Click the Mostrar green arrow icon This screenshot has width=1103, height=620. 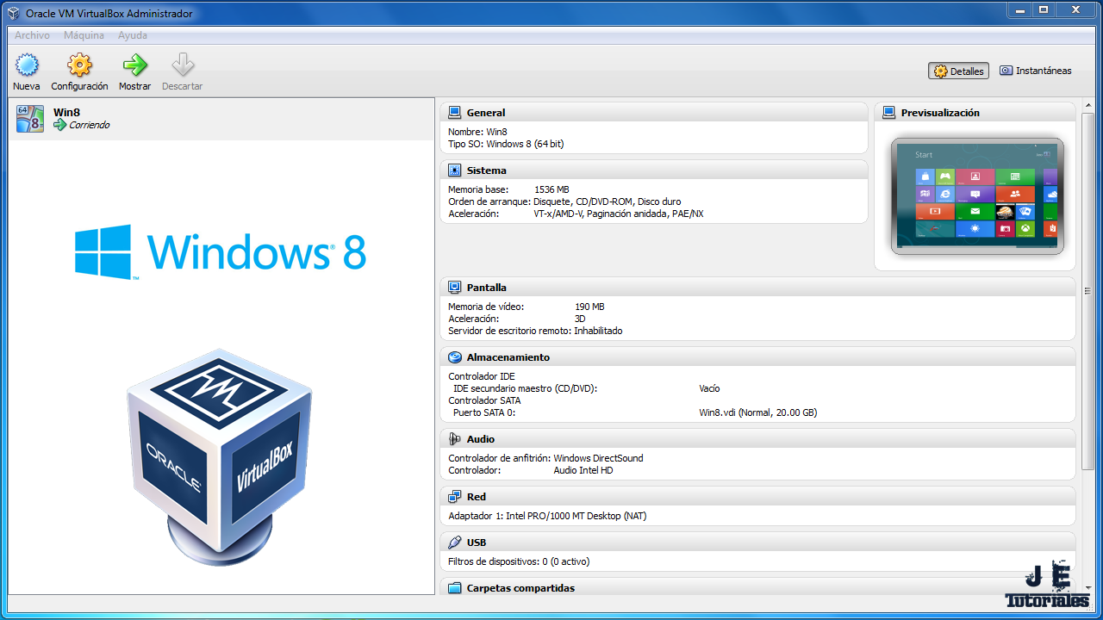(x=134, y=65)
